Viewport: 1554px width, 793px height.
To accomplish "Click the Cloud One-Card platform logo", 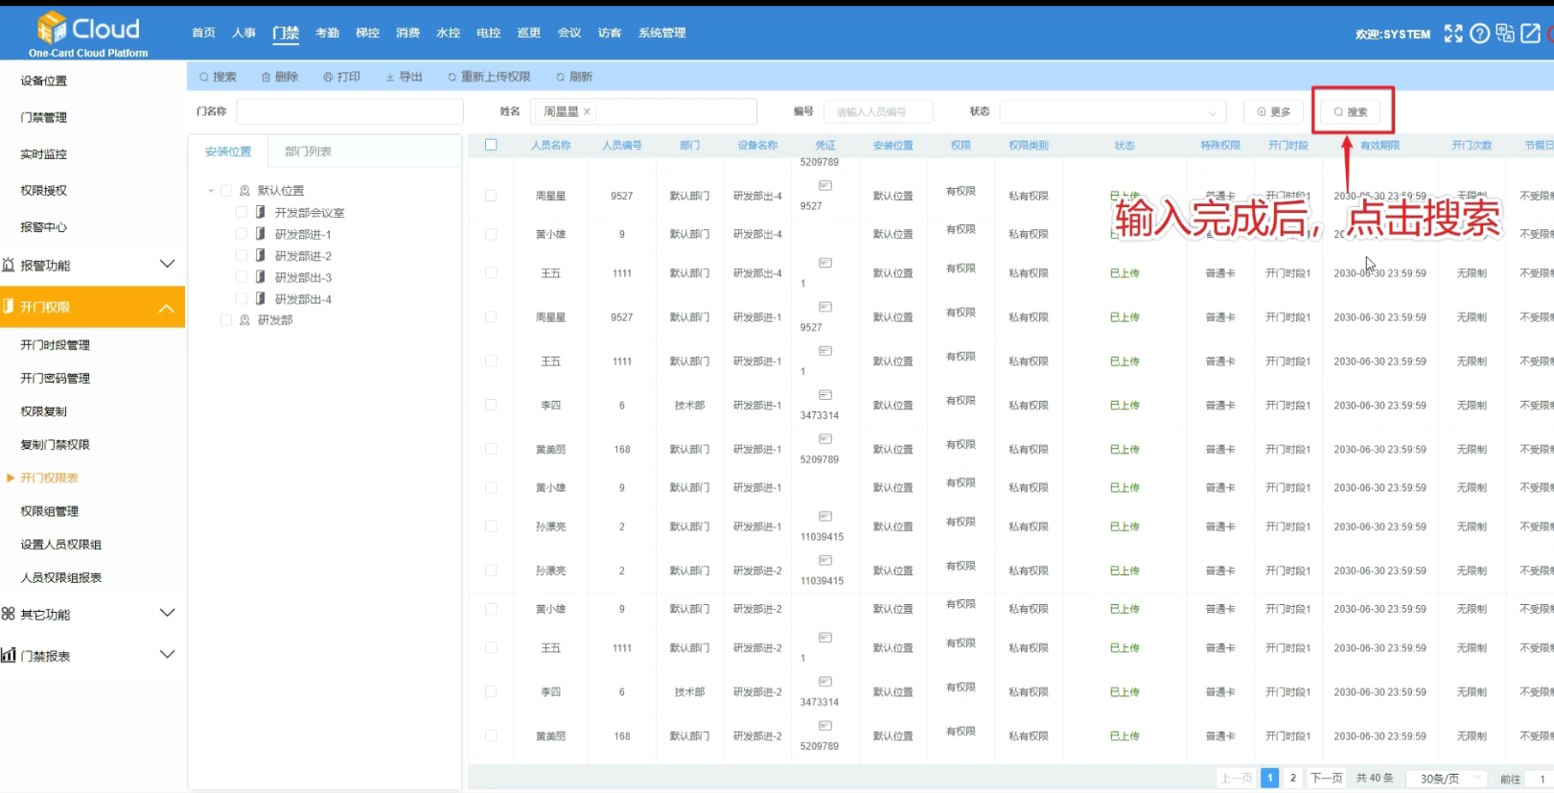I will (x=88, y=35).
